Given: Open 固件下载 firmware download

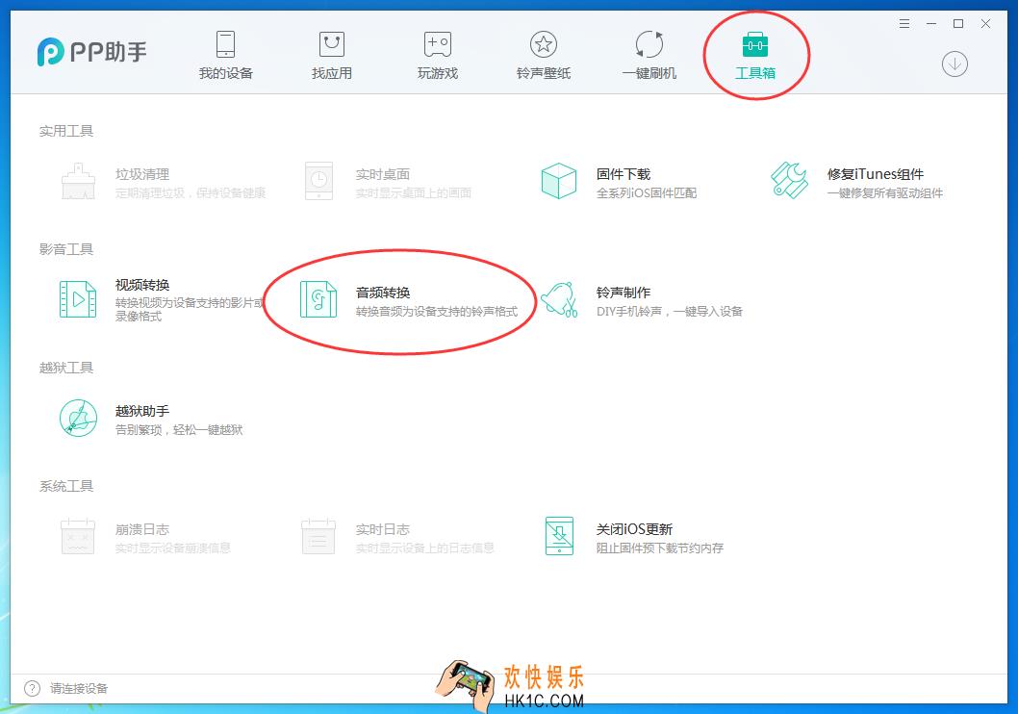Looking at the screenshot, I should pos(624,174).
